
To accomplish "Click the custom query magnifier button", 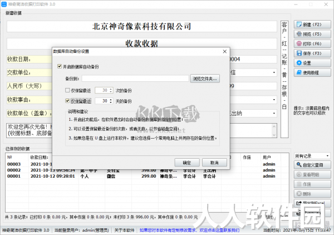I will [x=312, y=165].
